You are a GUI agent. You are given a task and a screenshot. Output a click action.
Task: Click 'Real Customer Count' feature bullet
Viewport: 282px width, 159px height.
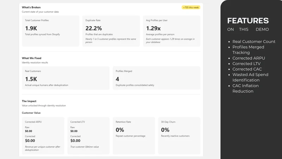pyautogui.click(x=254, y=42)
